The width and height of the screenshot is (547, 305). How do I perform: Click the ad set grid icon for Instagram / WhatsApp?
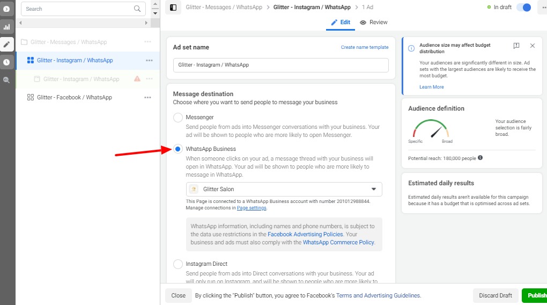click(31, 61)
